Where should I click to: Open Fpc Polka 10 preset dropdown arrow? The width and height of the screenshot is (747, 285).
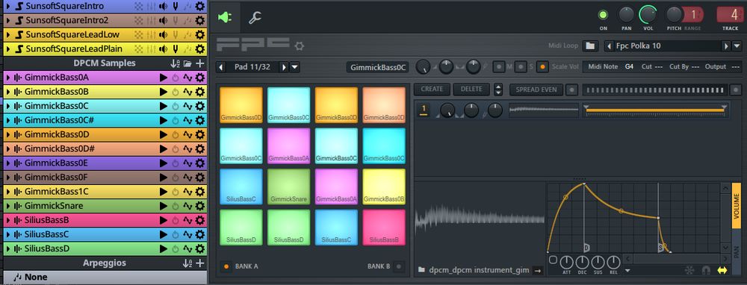pyautogui.click(x=737, y=46)
